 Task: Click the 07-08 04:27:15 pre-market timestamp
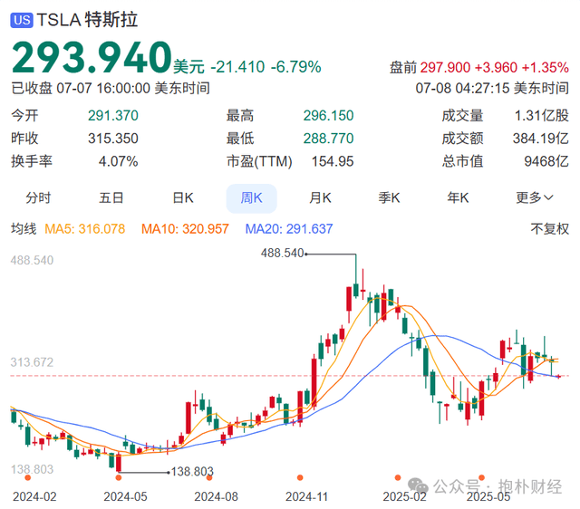(492, 89)
